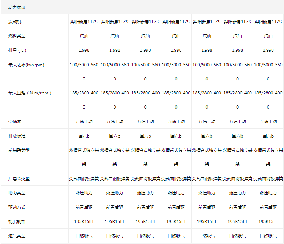Viewport: 284px width, 244px height.
Task: Select the 驱动方式 row label
Action: point(17,207)
